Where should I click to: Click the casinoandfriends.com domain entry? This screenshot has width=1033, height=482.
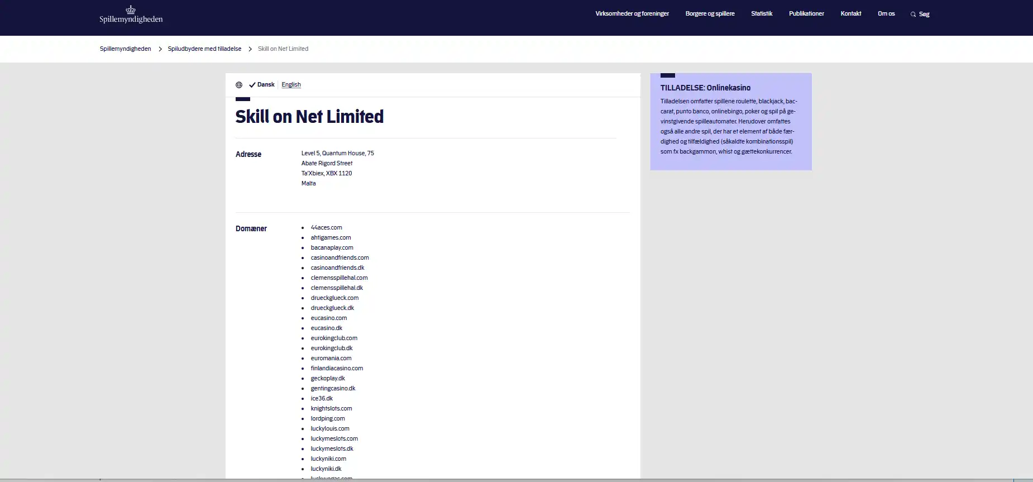pos(340,258)
